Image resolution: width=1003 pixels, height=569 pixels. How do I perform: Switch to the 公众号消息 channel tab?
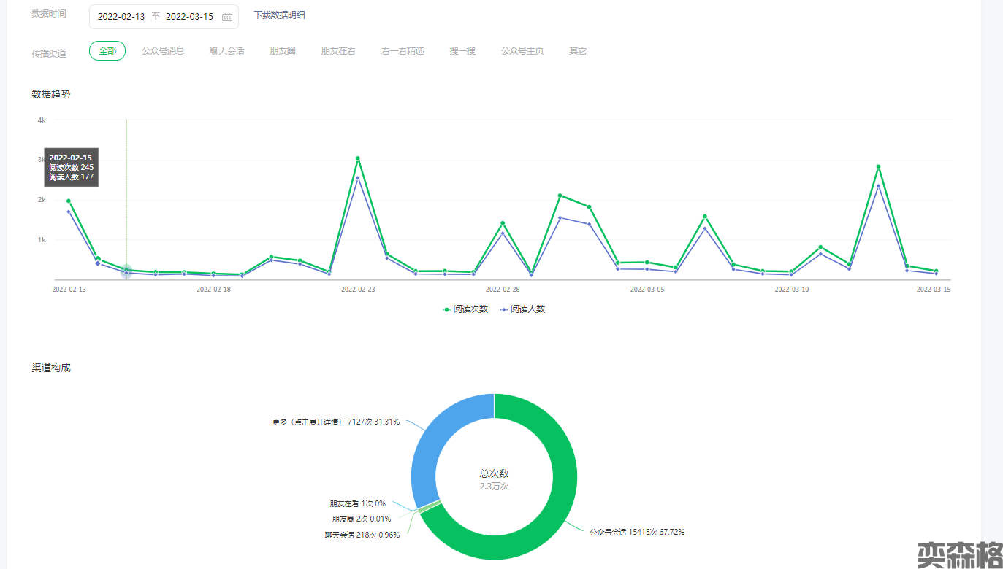(x=163, y=51)
